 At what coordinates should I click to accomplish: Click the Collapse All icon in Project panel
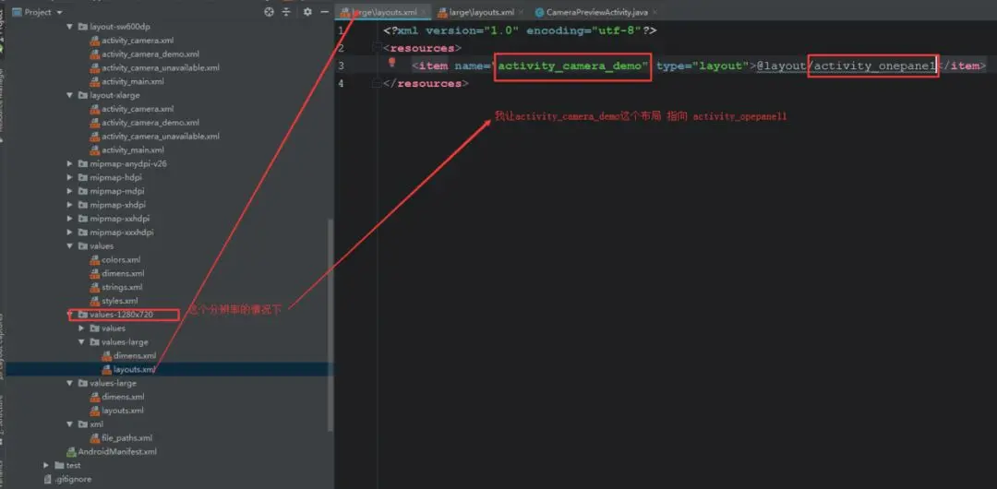click(287, 12)
